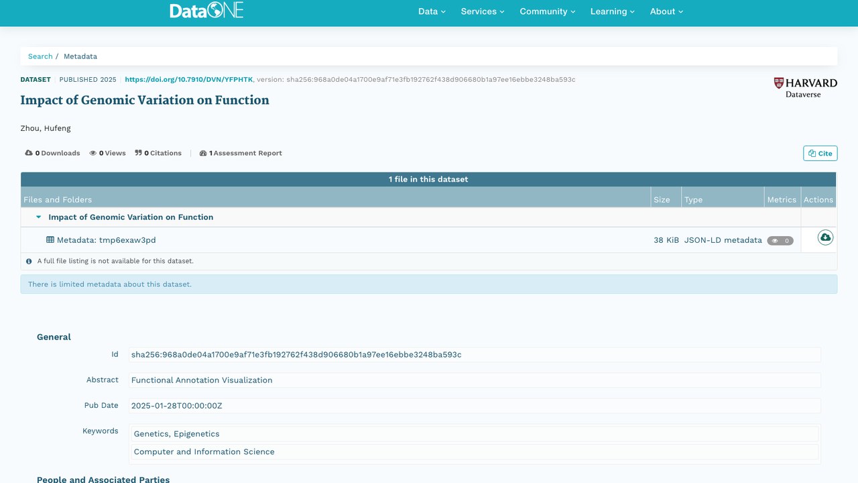Click the Citations quote icon
Screen dimensions: 858x483
pyautogui.click(x=138, y=153)
